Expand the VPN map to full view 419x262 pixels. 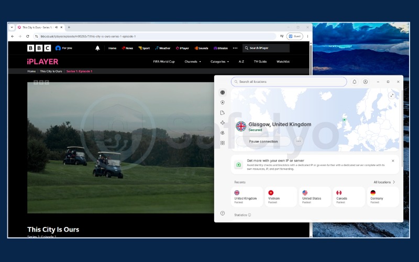pos(392,95)
